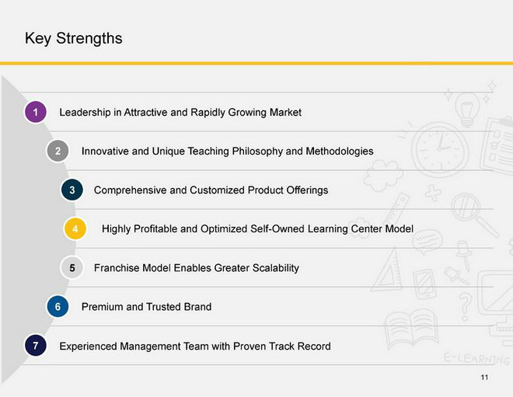Screen dimensions: 513x397
Task: Click the page number 11
Action: 484,377
